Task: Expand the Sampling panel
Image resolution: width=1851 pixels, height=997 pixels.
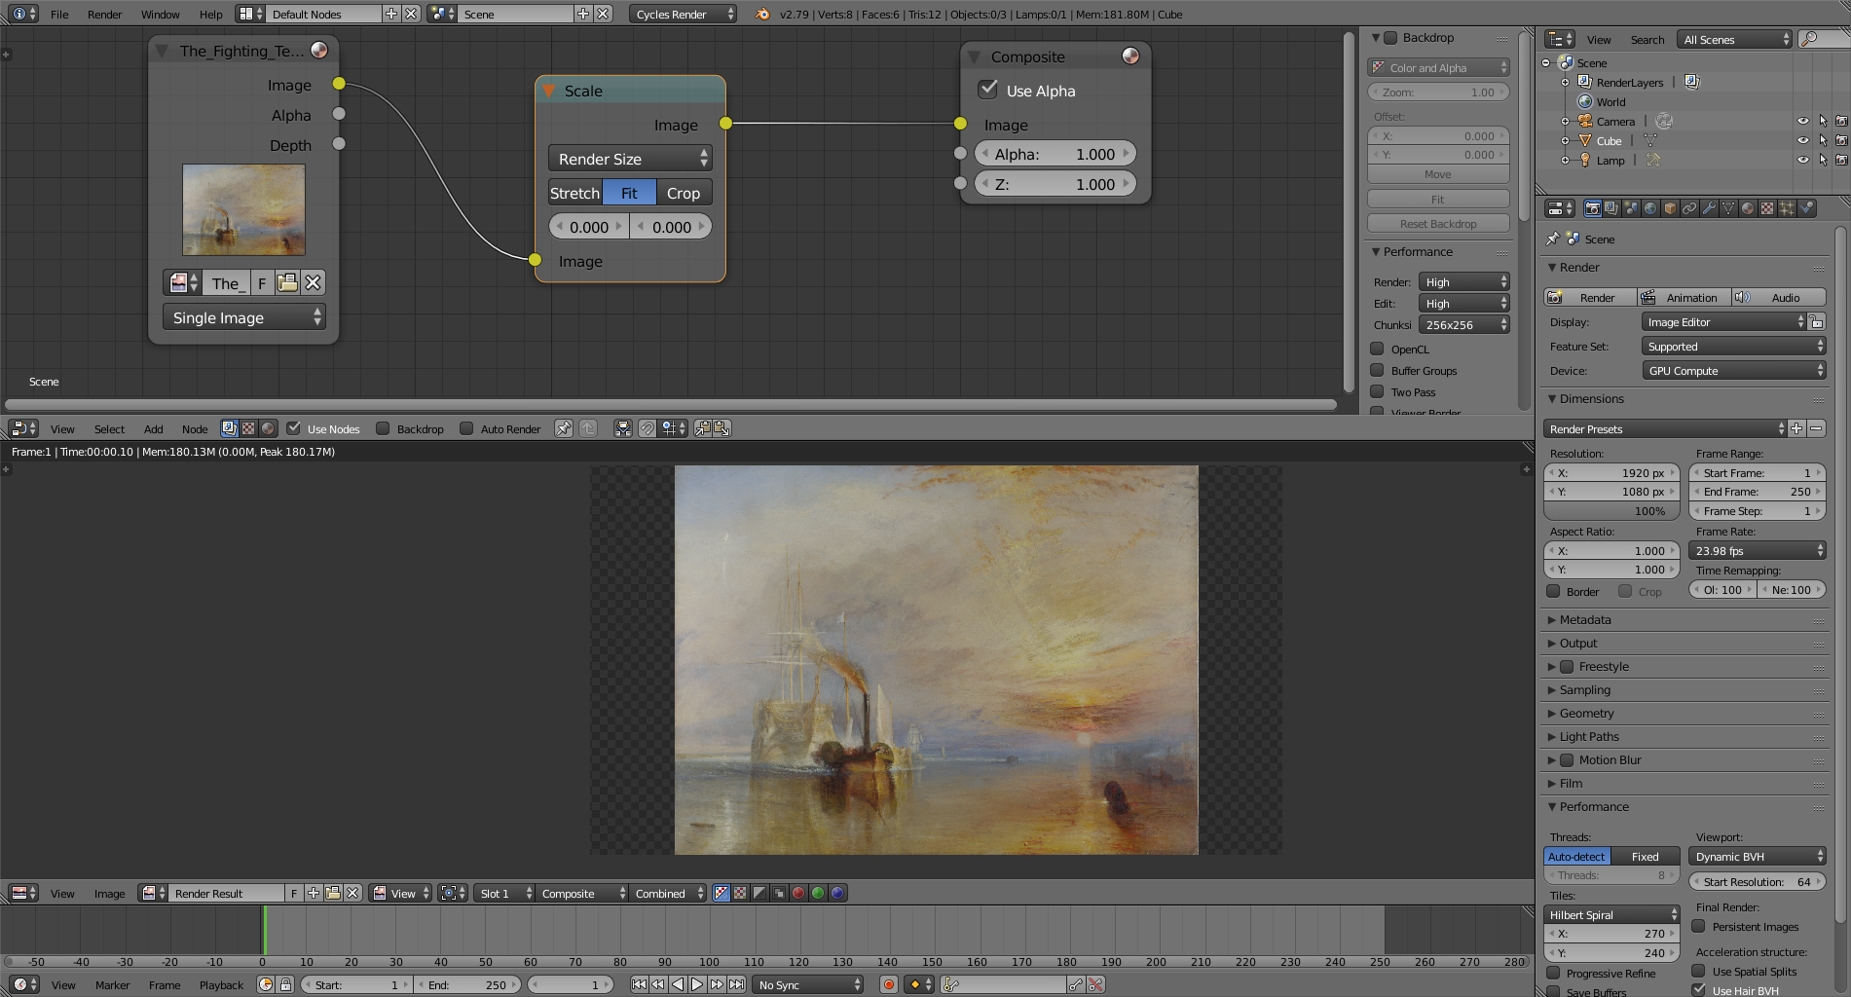Action: click(x=1584, y=690)
